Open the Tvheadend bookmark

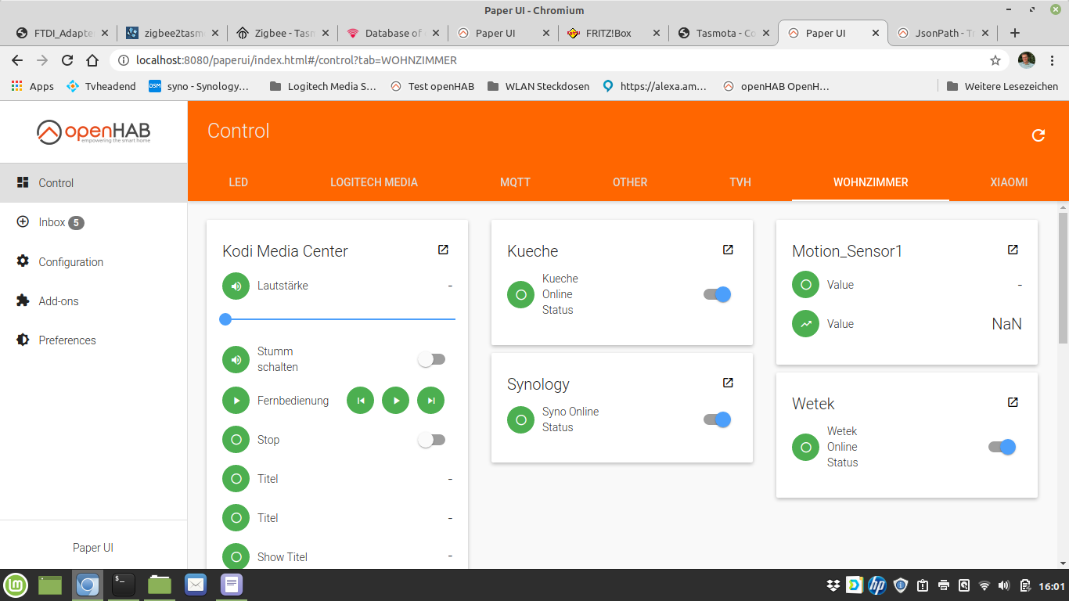click(x=101, y=86)
